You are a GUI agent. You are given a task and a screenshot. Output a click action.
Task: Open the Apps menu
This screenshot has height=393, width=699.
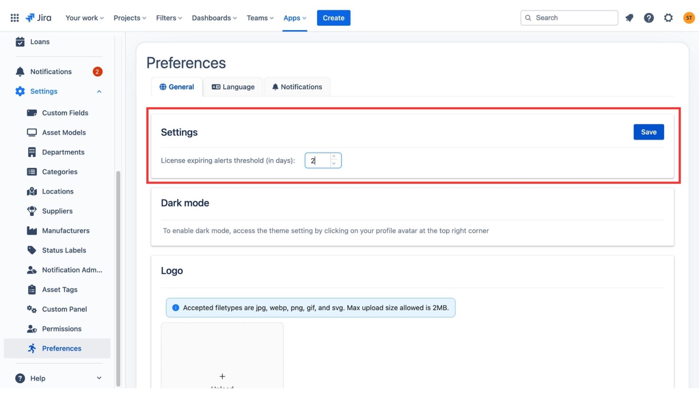(294, 17)
